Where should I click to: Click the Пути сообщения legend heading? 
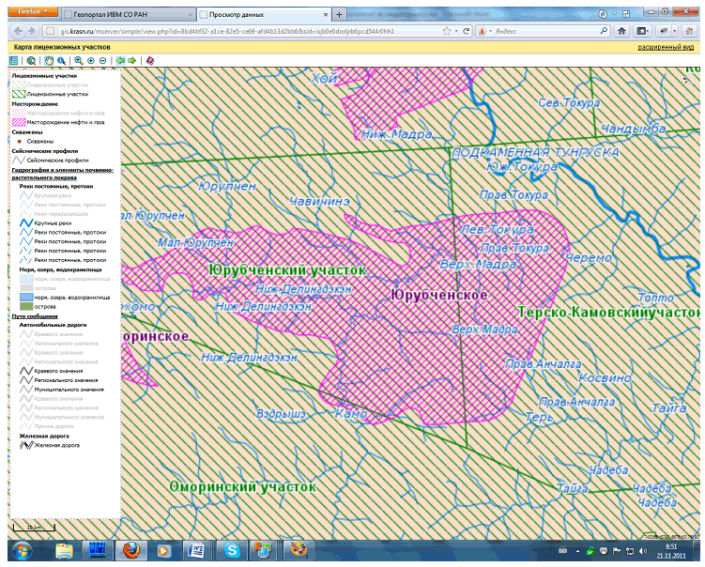pyautogui.click(x=33, y=317)
